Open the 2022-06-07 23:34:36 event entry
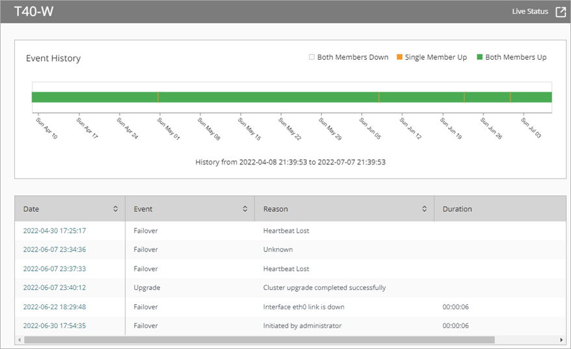 coord(55,250)
